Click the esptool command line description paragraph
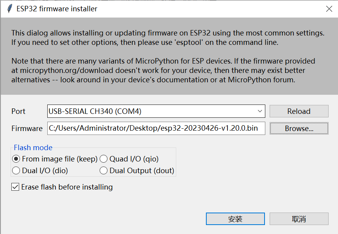This screenshot has width=338, height=234. pyautogui.click(x=168, y=38)
